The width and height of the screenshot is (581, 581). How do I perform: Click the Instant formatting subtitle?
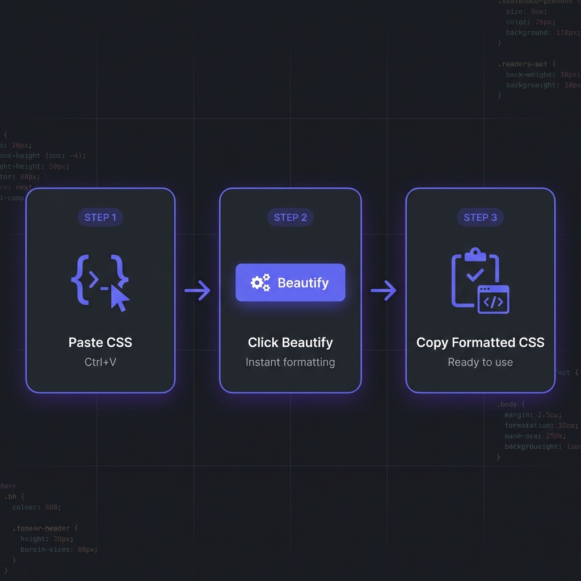(290, 362)
